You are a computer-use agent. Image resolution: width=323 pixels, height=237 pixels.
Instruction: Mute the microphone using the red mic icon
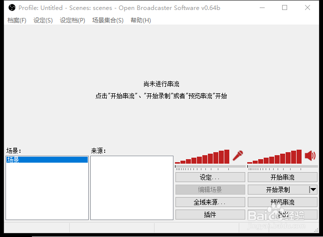coord(238,156)
